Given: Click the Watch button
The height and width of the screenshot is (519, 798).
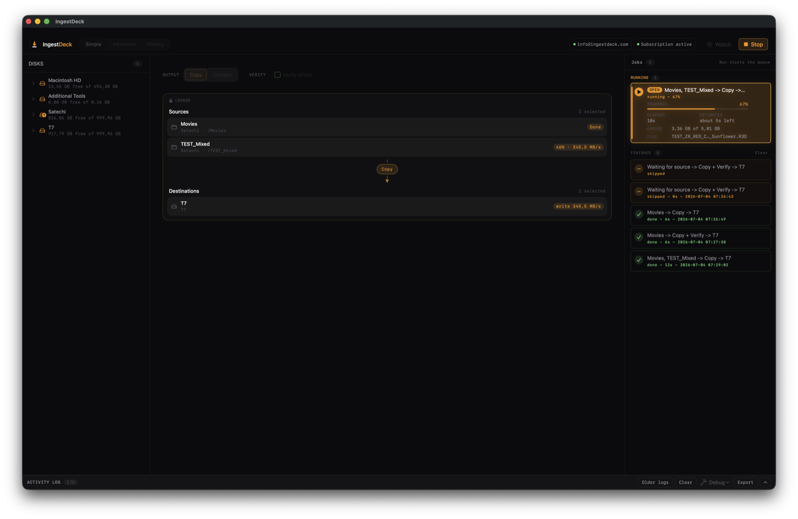Looking at the screenshot, I should 719,44.
